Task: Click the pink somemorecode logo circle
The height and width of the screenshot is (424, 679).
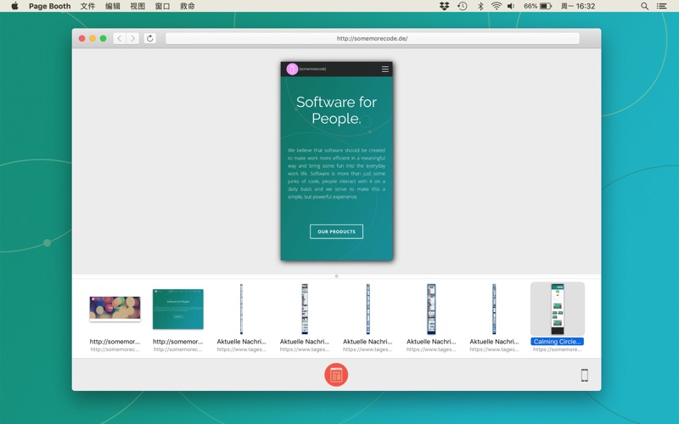Action: 292,69
